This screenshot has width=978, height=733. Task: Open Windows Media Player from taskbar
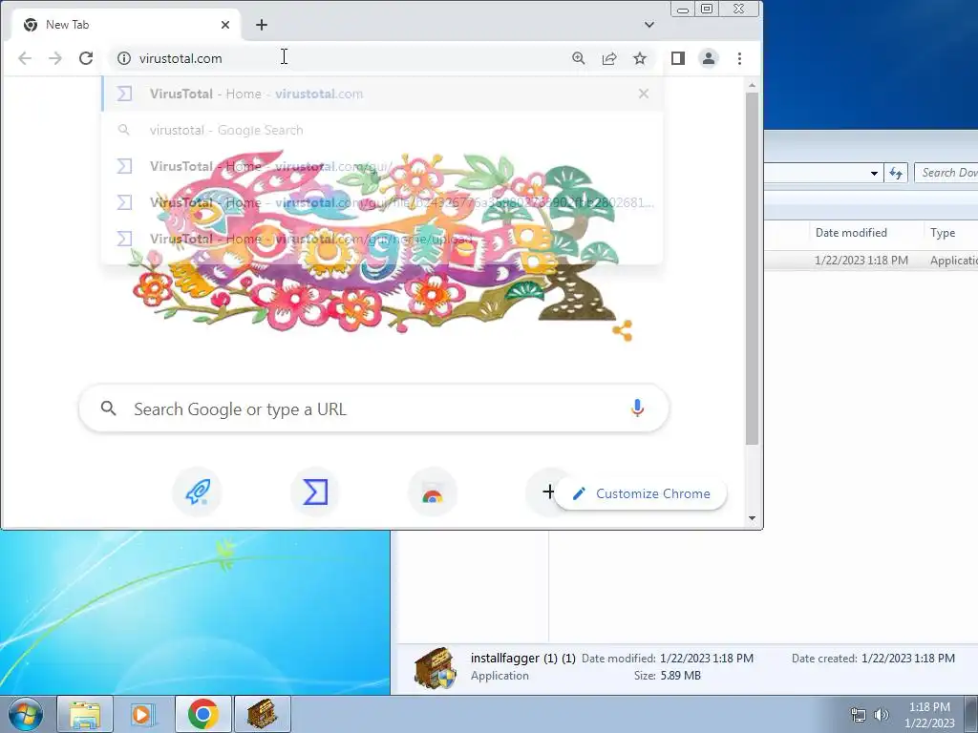click(x=143, y=715)
